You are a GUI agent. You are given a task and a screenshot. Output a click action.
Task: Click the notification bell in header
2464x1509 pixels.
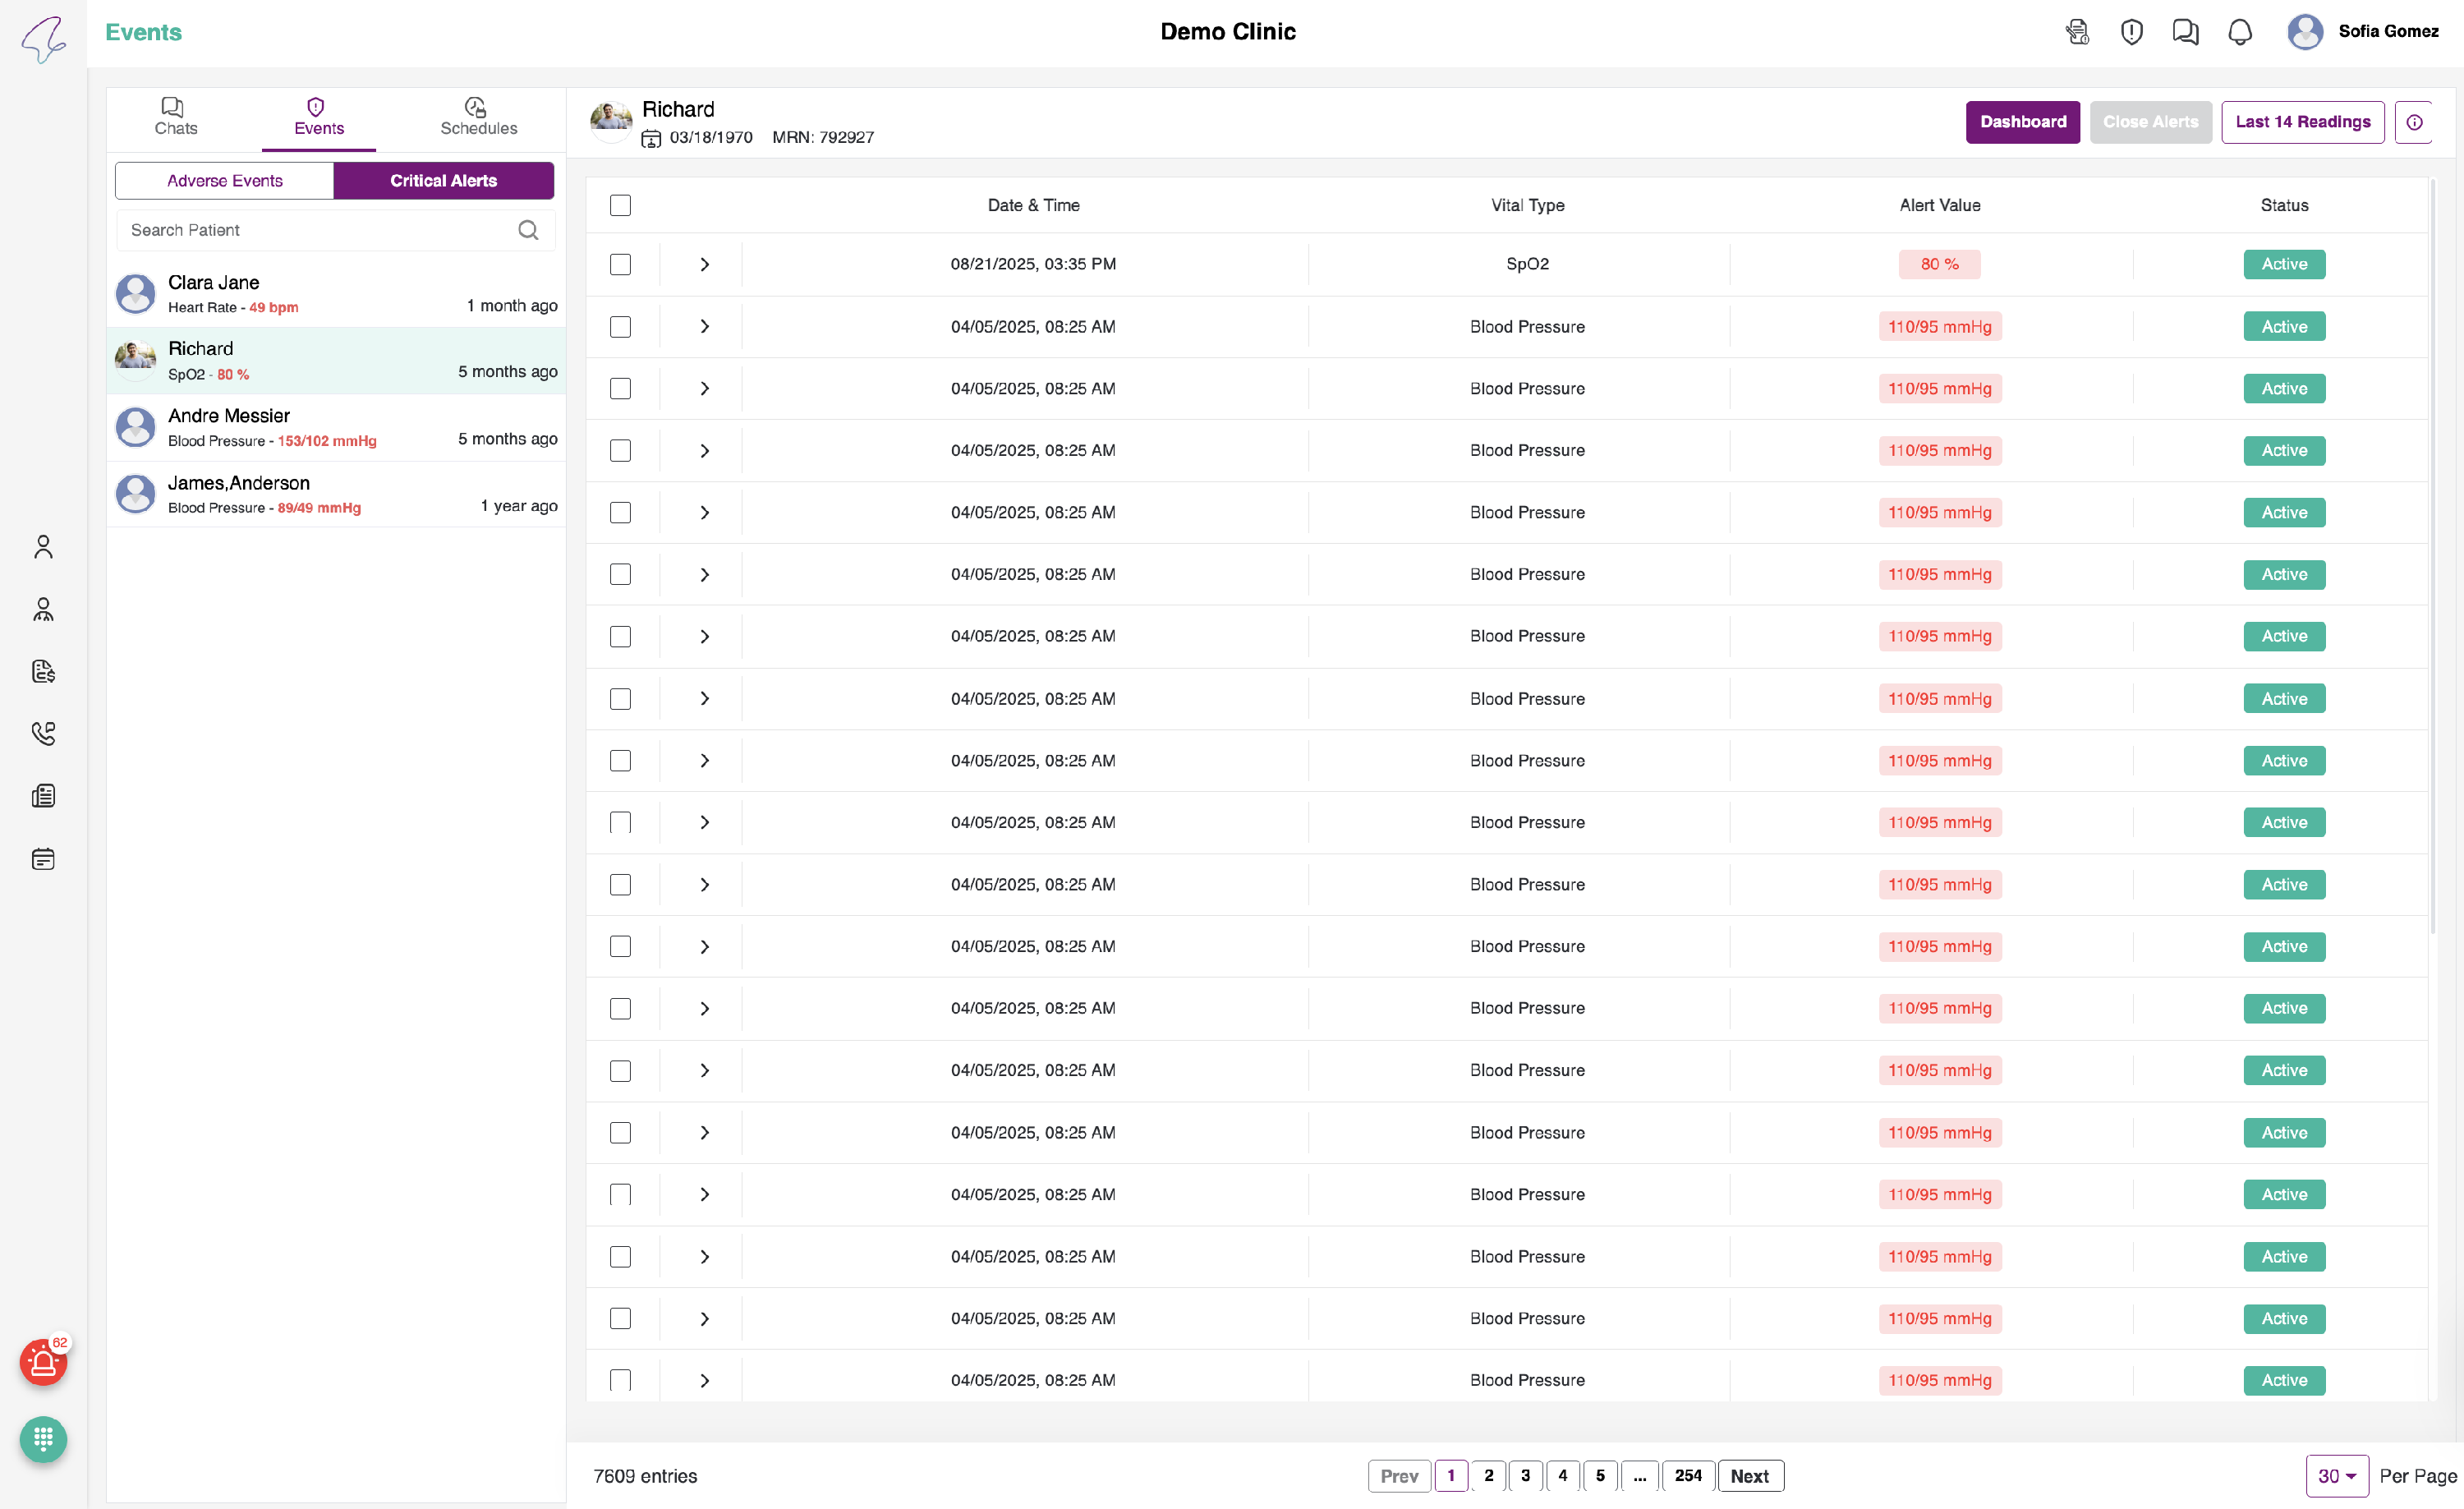click(x=2240, y=32)
